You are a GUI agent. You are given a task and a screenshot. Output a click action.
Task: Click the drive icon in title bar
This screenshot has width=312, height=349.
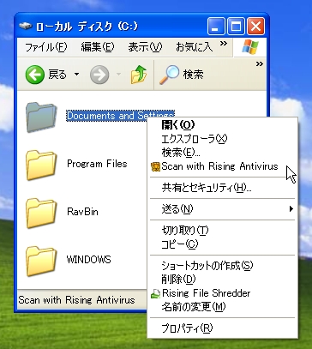[x=25, y=27]
